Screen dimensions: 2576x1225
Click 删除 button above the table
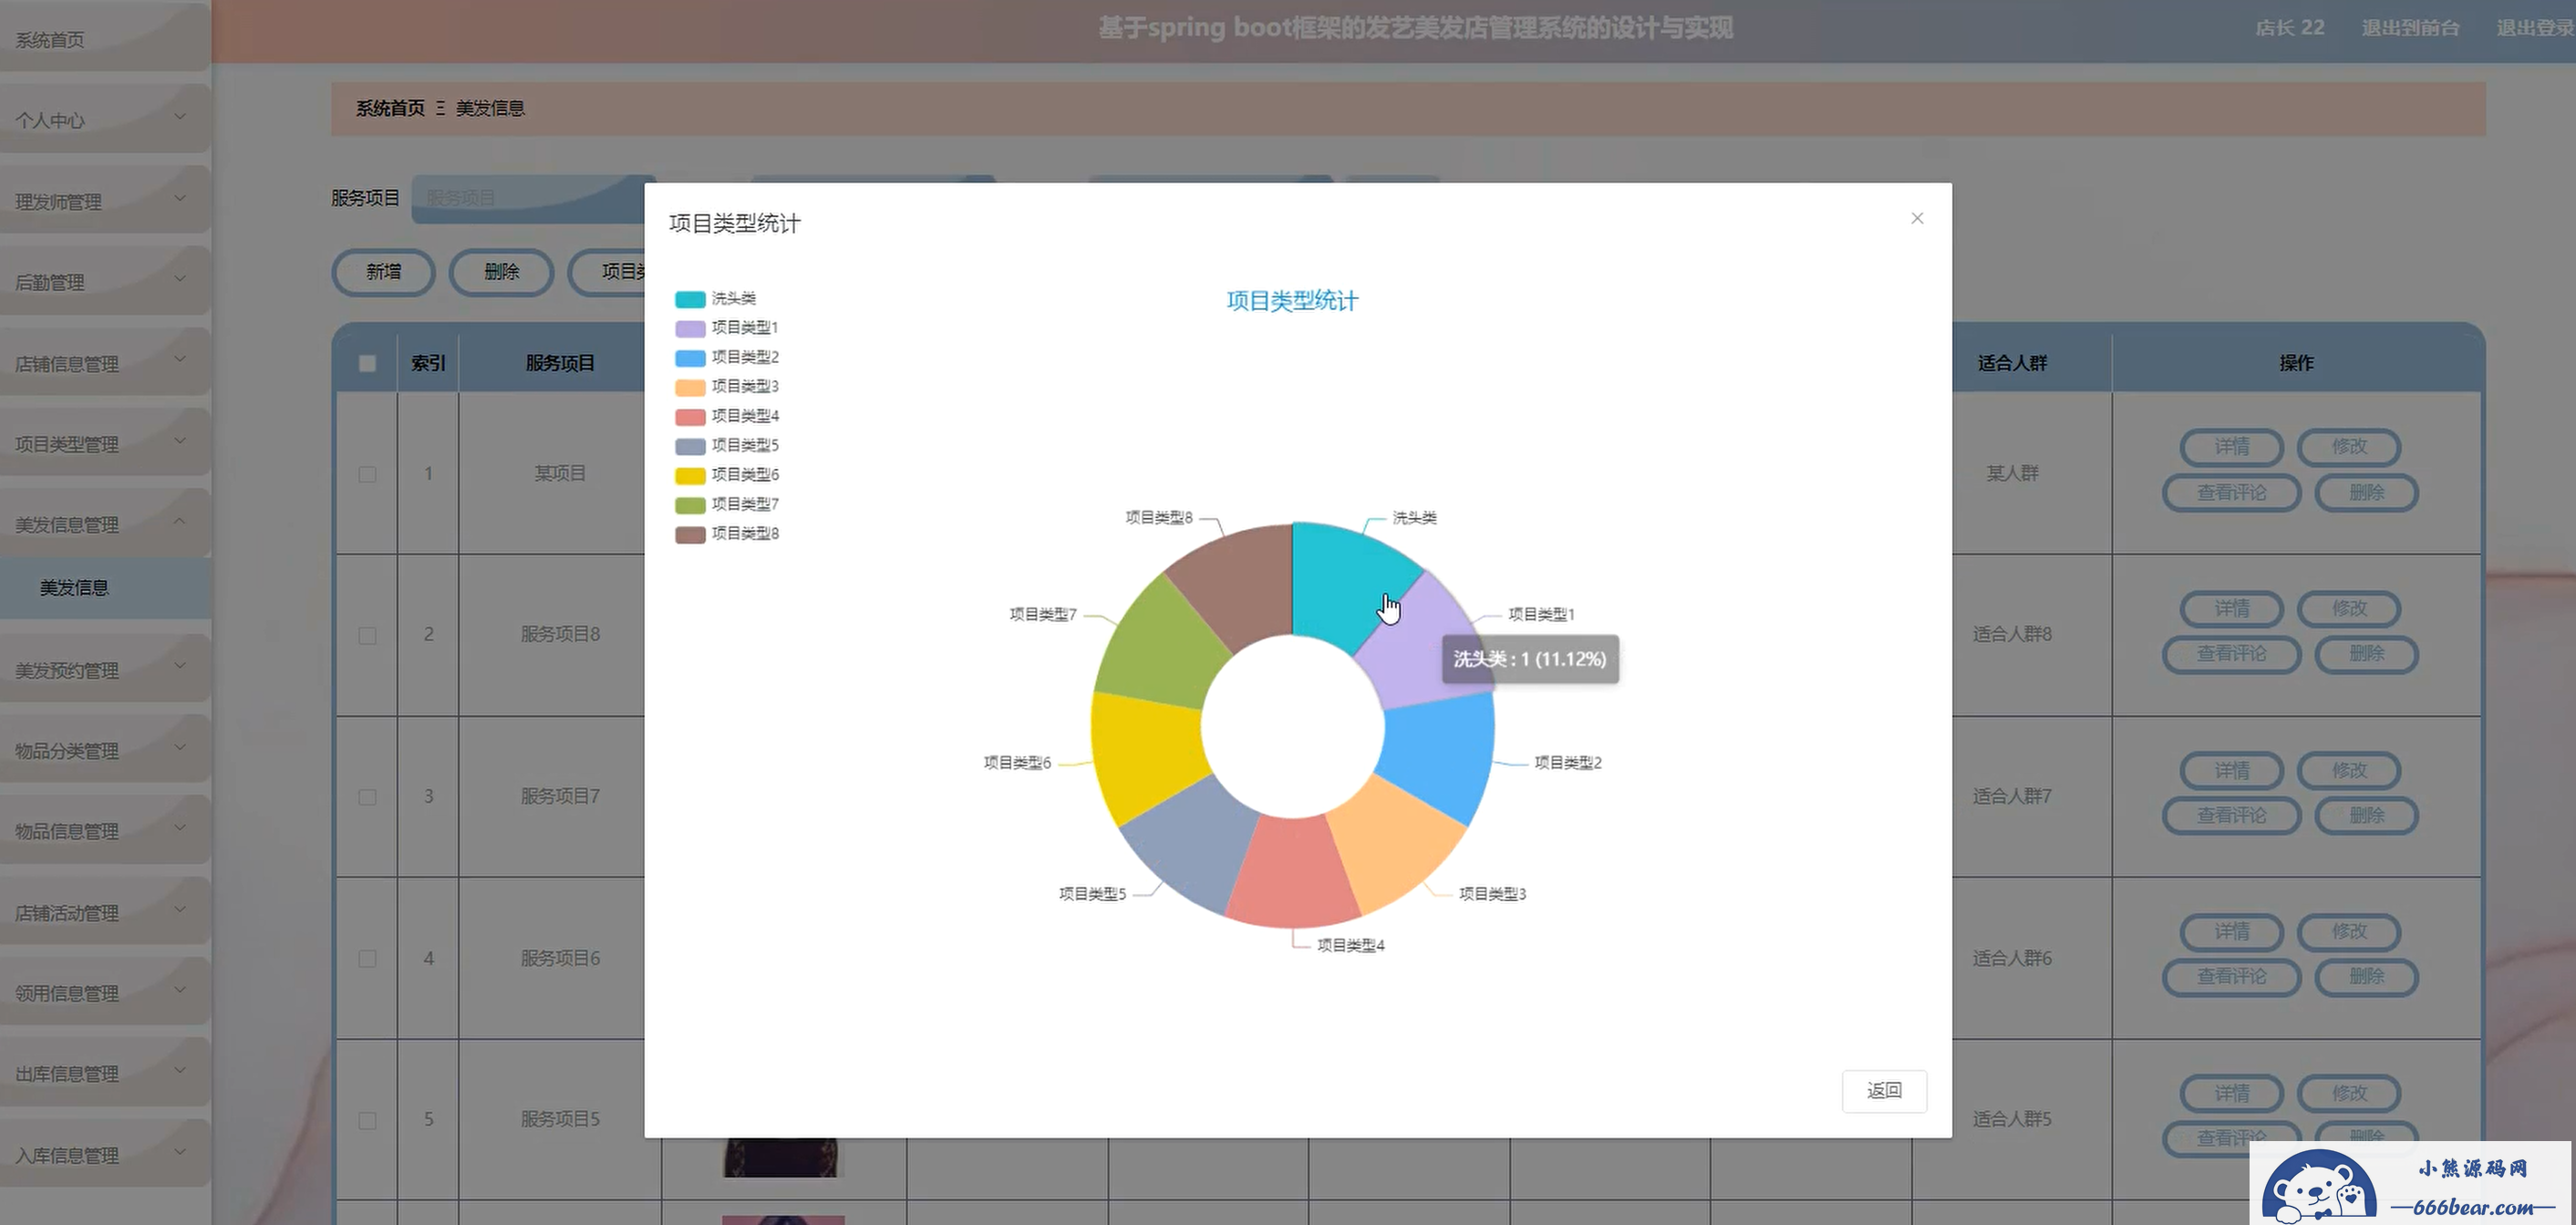coord(501,272)
